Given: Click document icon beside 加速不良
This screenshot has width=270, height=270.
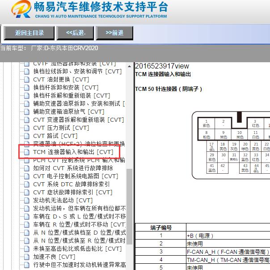Looking at the screenshot, I should click(x=27, y=257).
